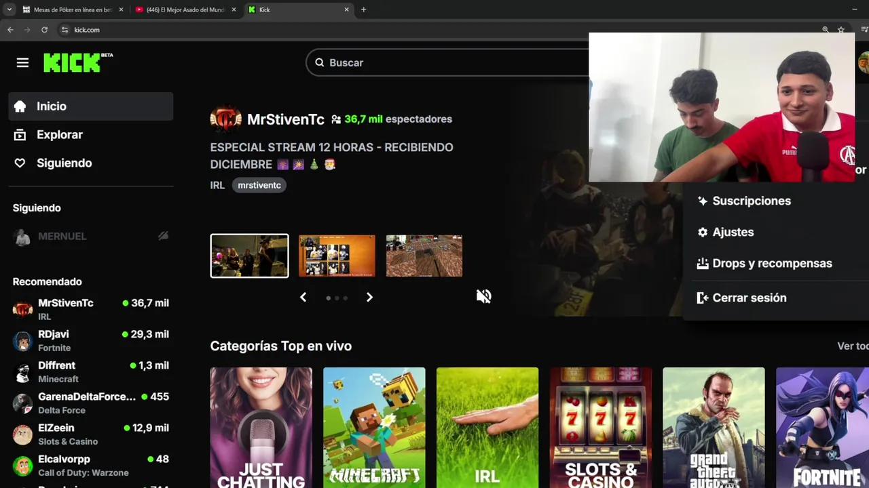
Task: Select second featured stream thumbnail
Action: coord(337,256)
